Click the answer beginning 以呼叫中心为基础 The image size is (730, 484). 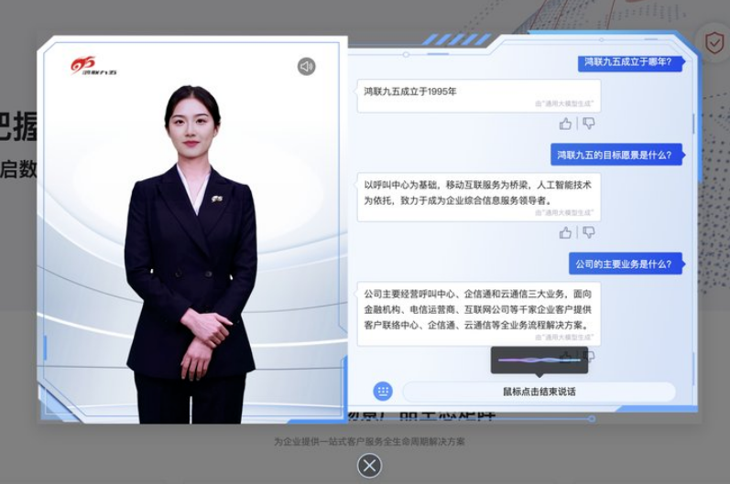click(x=479, y=197)
